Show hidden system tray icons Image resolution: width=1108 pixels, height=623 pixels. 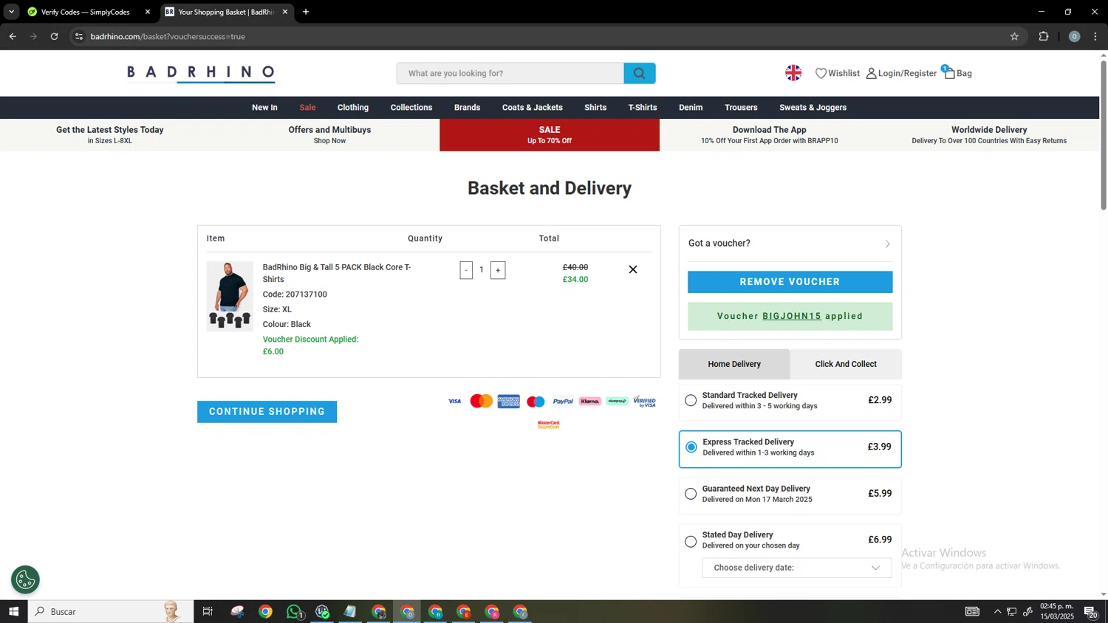point(997,611)
